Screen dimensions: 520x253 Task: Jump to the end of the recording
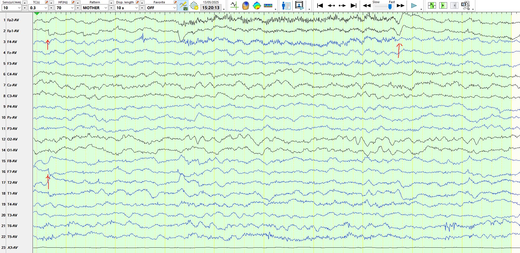click(x=354, y=6)
